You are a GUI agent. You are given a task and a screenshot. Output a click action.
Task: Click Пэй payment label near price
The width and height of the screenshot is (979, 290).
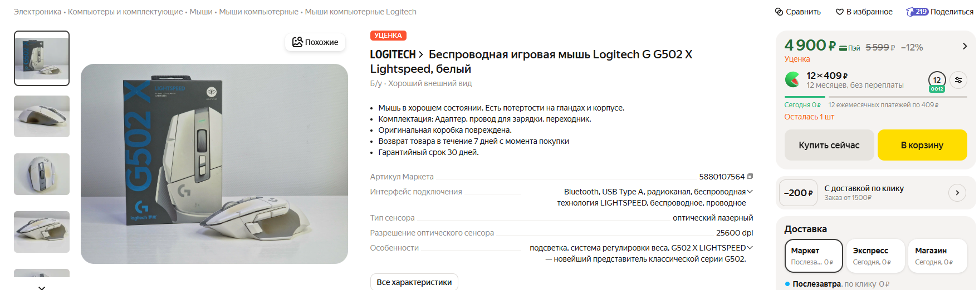pos(850,48)
